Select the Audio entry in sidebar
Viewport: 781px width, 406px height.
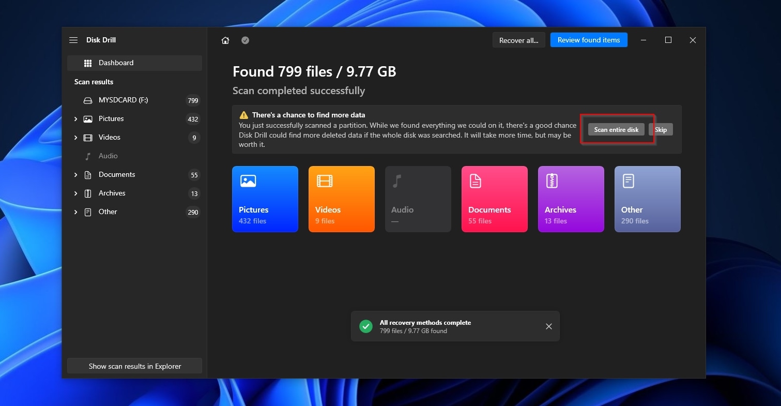coord(134,156)
